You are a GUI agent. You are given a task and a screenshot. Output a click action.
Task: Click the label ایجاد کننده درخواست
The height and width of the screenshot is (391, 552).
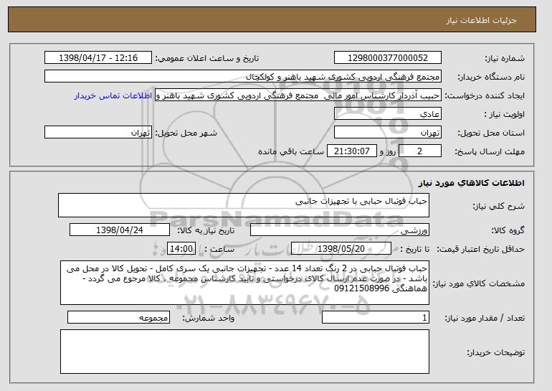(x=485, y=95)
